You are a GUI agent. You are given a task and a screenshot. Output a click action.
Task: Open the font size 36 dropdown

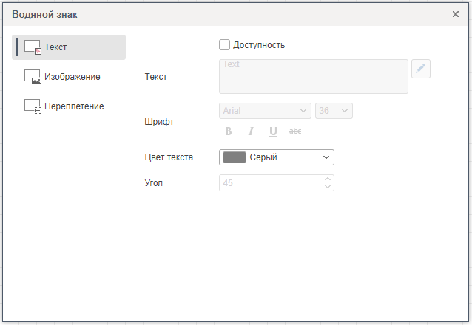point(334,111)
